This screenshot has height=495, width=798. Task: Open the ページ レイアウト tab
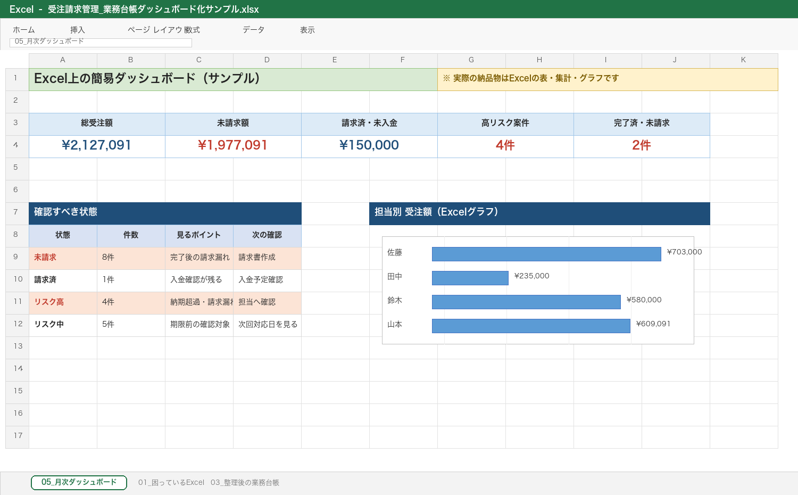[x=155, y=30]
